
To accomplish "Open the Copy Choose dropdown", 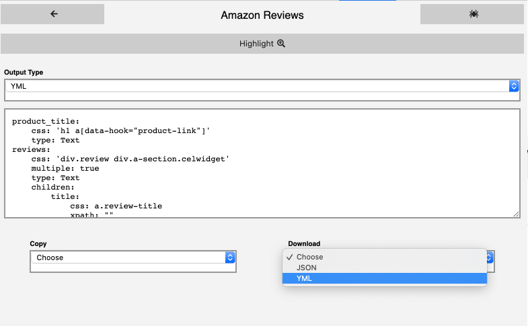I will (133, 257).
